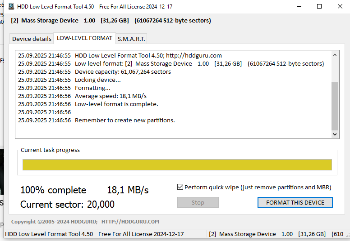
Task: Select the LOW-LEVEL FORMAT tab
Action: [85, 38]
